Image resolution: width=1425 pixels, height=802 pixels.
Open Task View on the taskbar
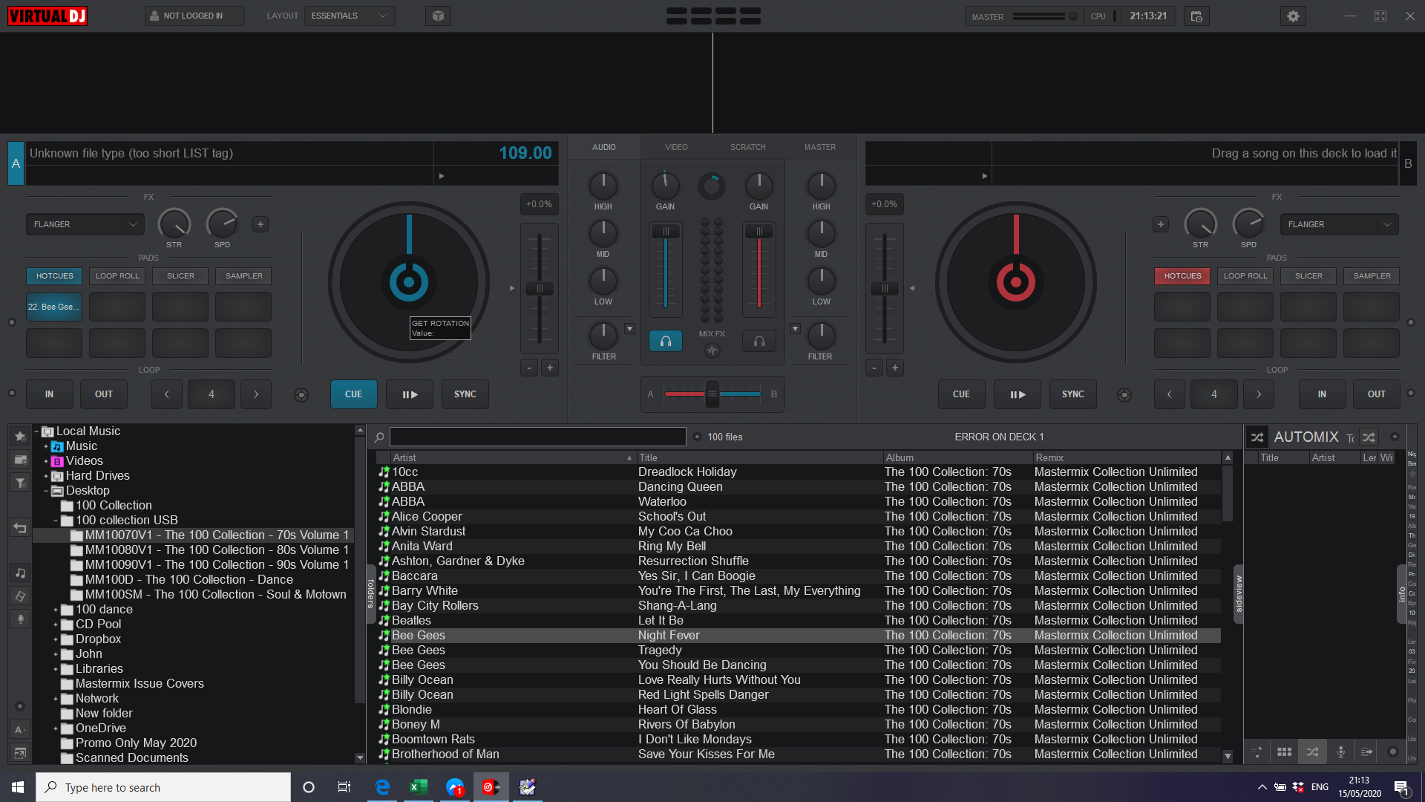pyautogui.click(x=344, y=787)
